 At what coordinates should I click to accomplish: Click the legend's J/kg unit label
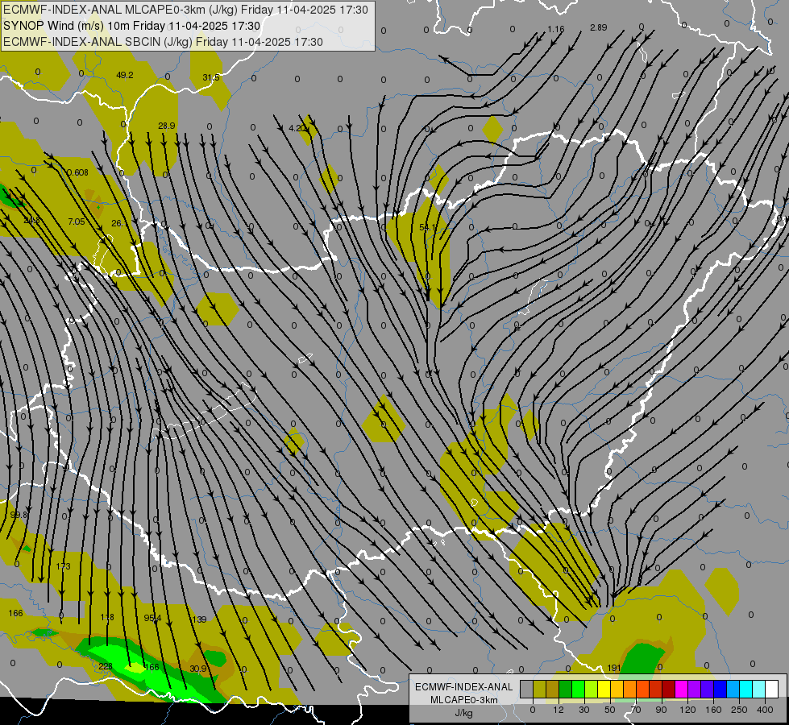point(464,713)
